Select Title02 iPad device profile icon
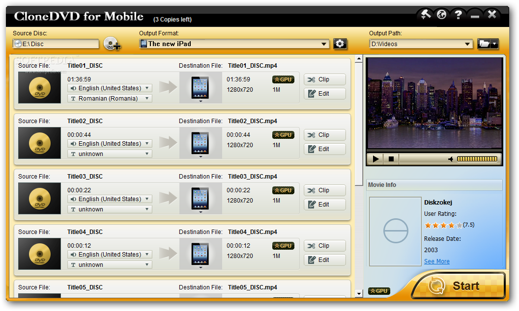Screen dimensions: 519x311 pos(200,143)
